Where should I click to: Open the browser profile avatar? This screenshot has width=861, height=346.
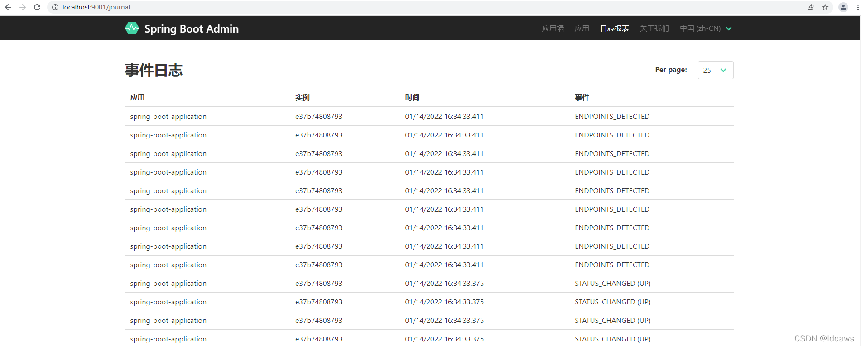click(x=843, y=7)
